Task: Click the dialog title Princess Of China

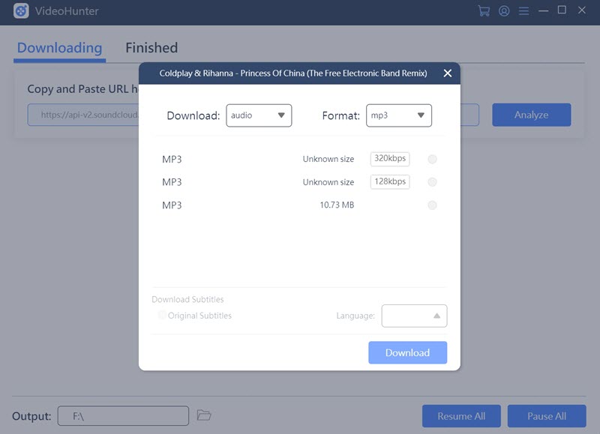Action: pyautogui.click(x=293, y=73)
